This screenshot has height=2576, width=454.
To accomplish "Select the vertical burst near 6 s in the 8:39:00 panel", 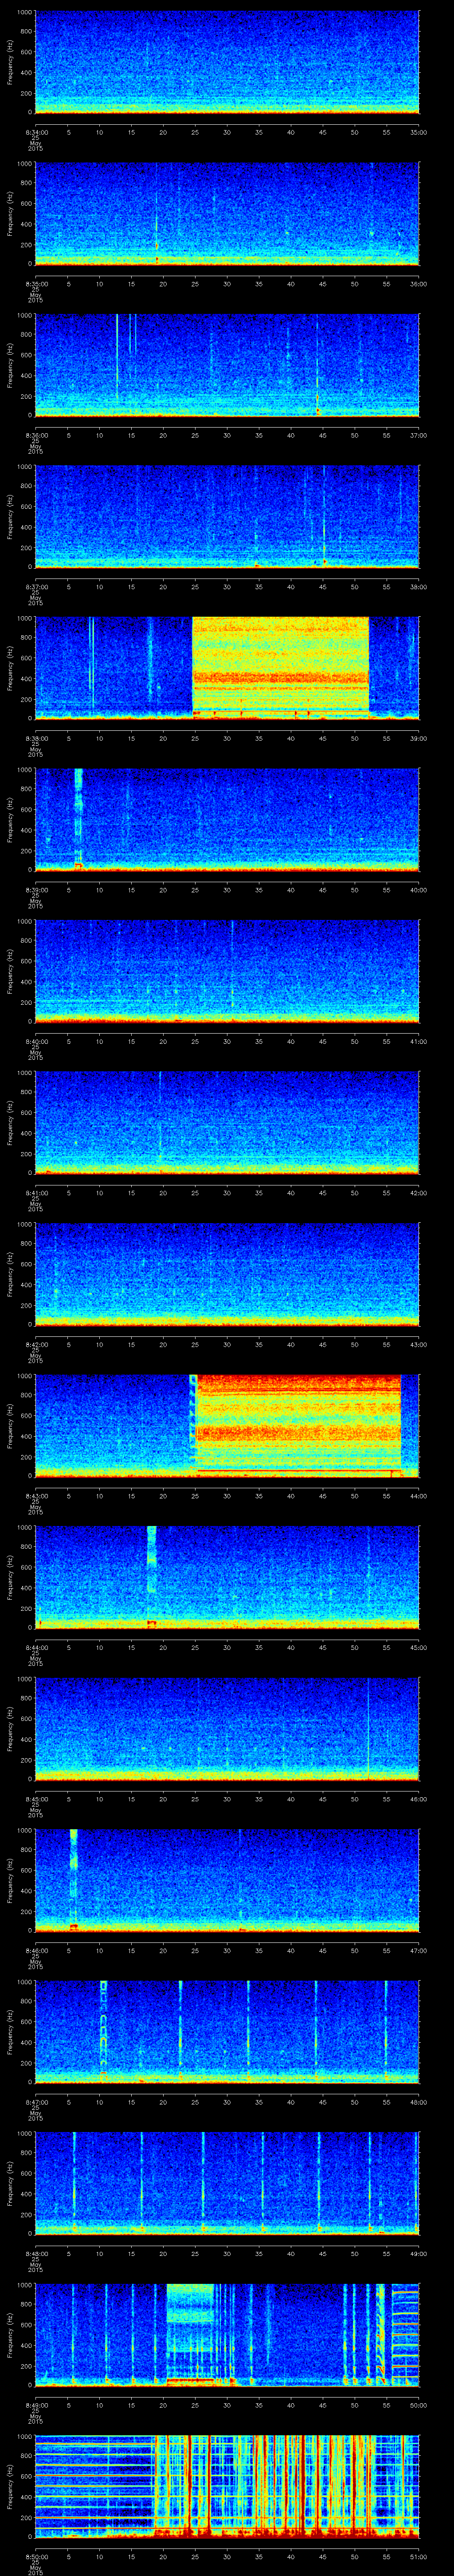I will (x=79, y=815).
